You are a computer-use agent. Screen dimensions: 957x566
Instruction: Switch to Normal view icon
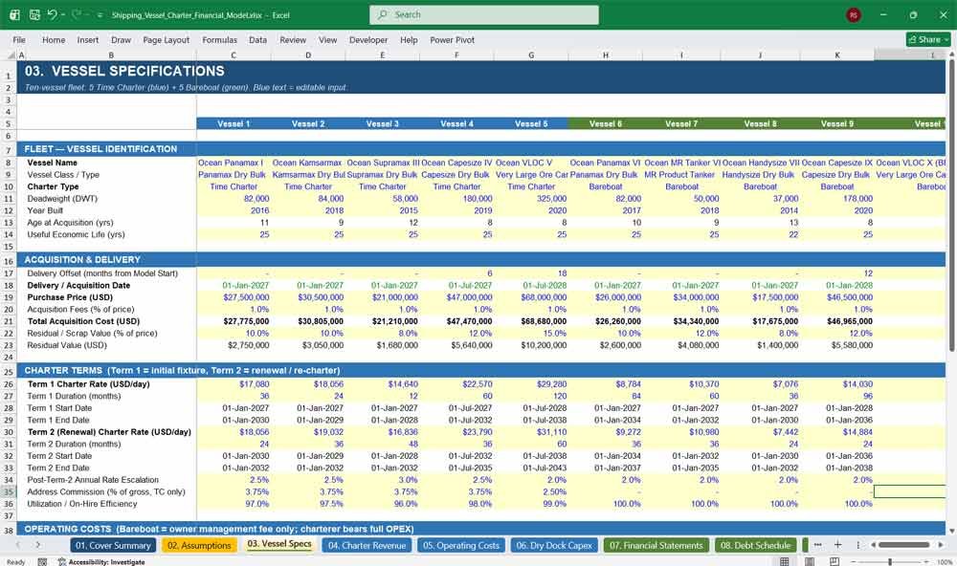tap(785, 561)
